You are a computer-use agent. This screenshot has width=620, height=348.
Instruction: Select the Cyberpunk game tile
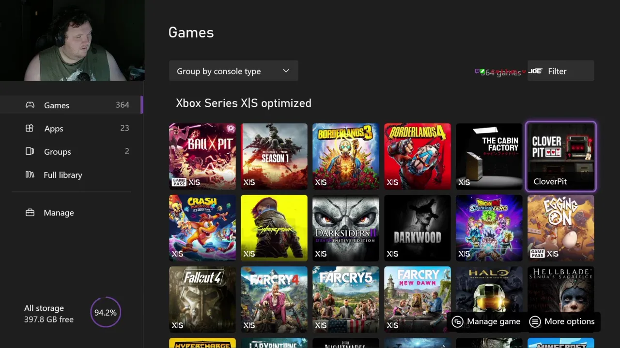click(274, 228)
